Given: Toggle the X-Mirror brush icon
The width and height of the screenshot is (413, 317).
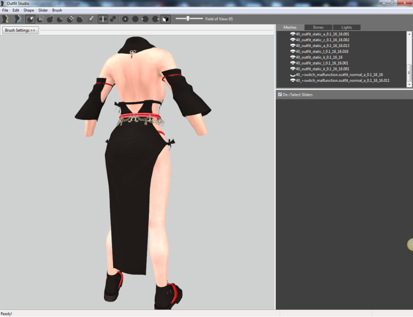Looking at the screenshot, I should (x=103, y=19).
